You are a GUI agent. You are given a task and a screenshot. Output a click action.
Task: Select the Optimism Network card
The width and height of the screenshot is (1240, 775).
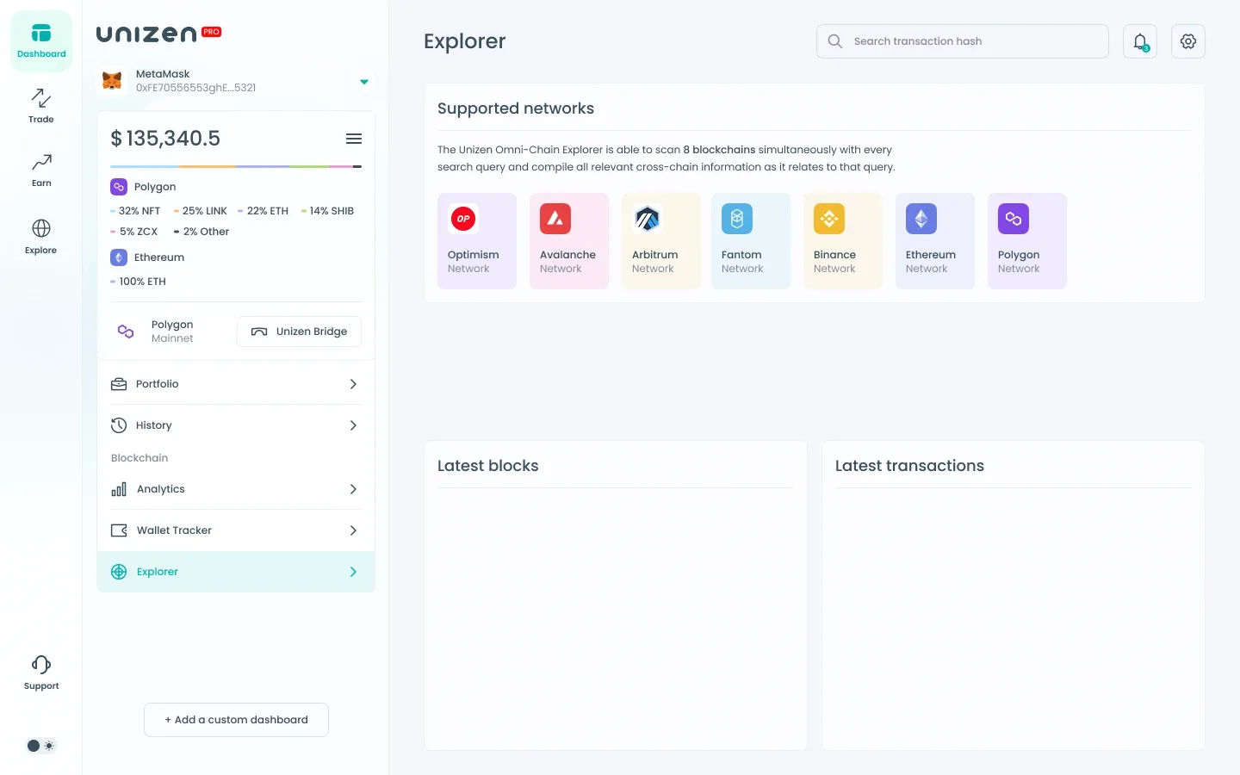[477, 241]
